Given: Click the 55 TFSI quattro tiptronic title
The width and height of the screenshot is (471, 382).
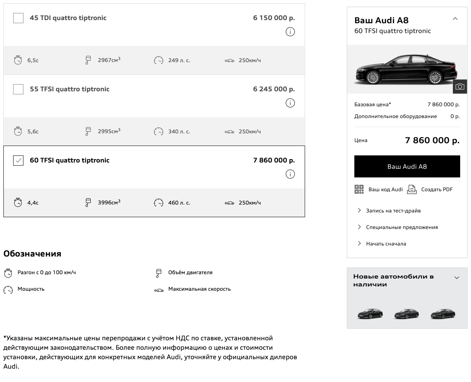Looking at the screenshot, I should [70, 89].
